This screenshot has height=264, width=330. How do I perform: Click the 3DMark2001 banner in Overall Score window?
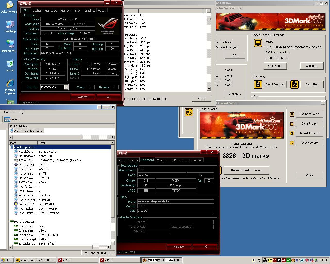[x=242, y=125]
